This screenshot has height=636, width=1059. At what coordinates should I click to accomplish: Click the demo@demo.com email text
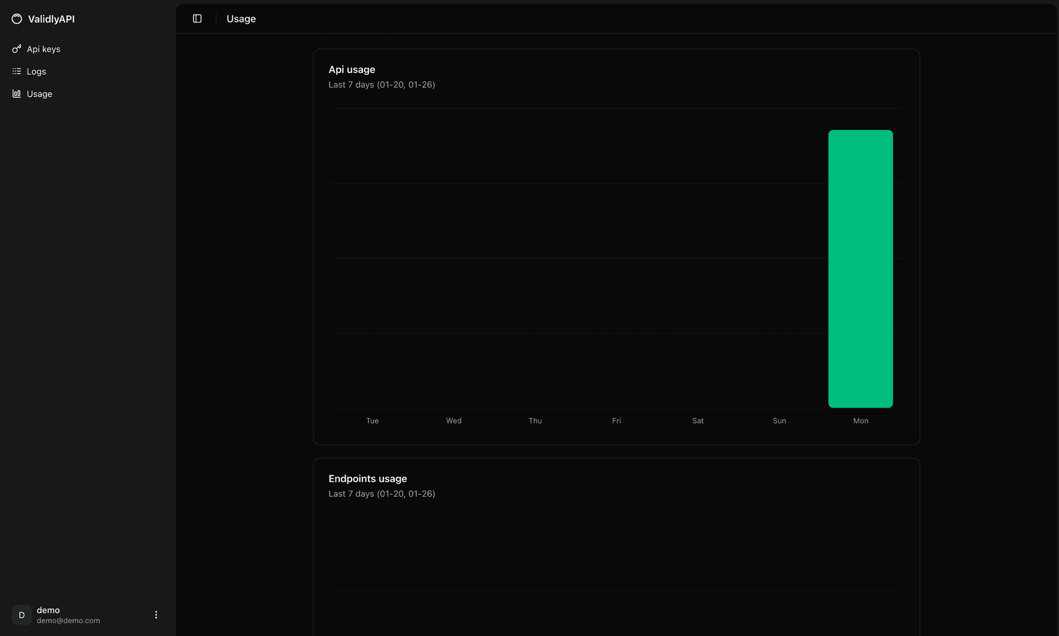pyautogui.click(x=68, y=620)
